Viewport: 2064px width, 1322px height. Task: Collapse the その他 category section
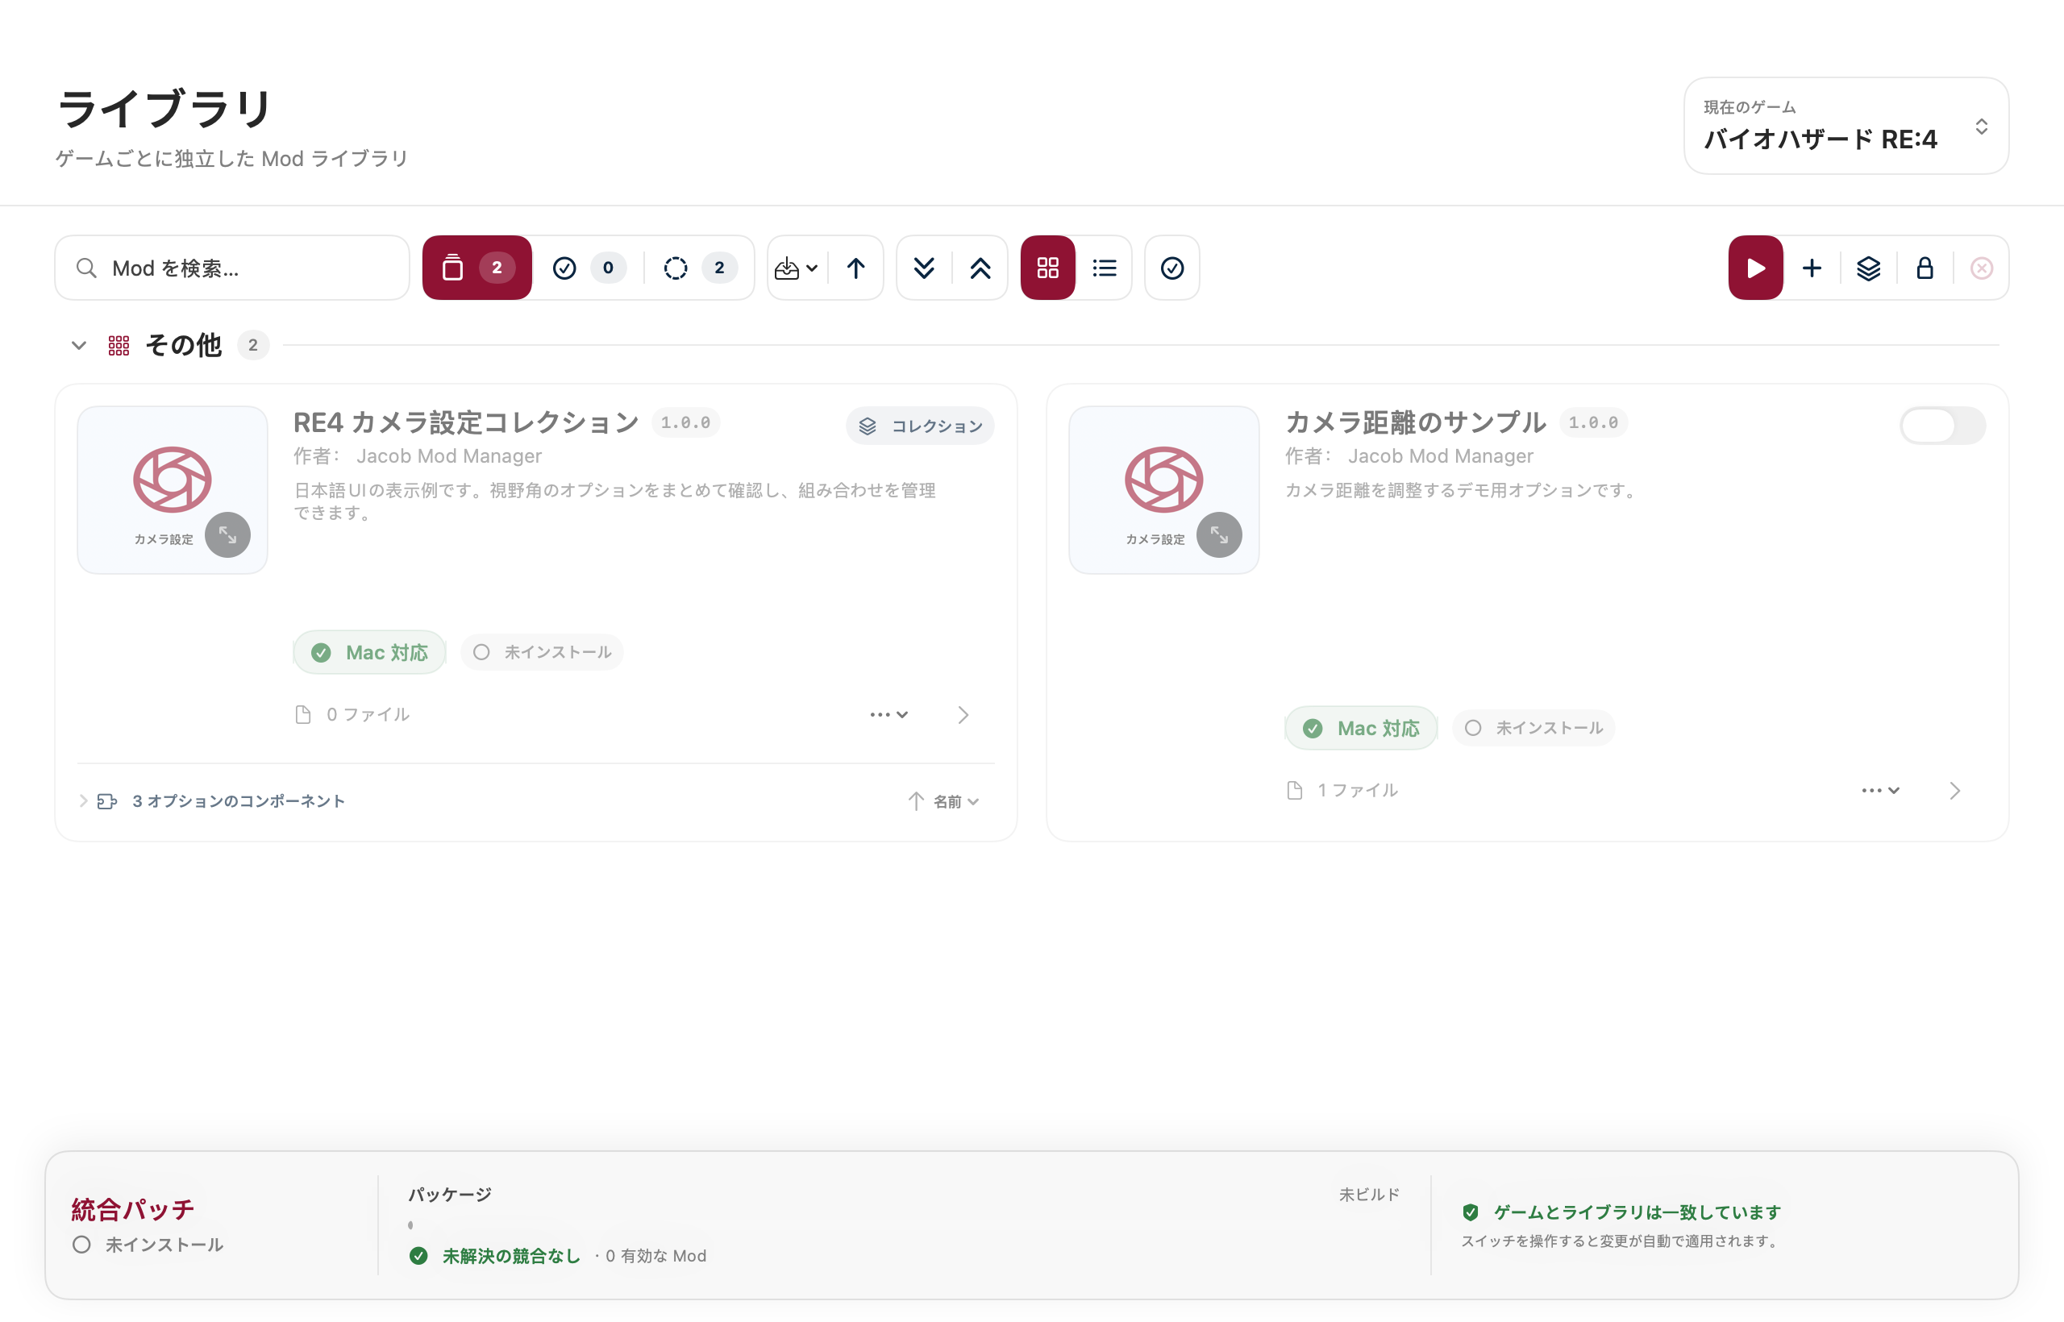point(79,345)
